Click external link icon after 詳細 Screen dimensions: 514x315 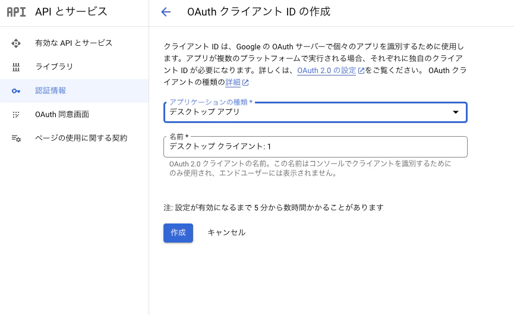(245, 83)
